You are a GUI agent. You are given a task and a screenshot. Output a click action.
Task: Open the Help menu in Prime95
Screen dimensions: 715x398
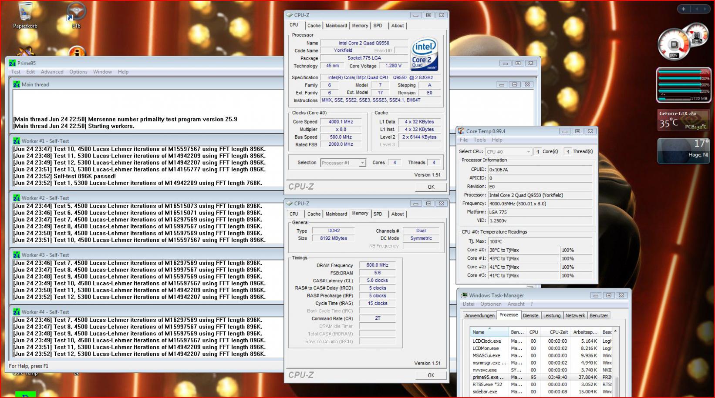[123, 72]
